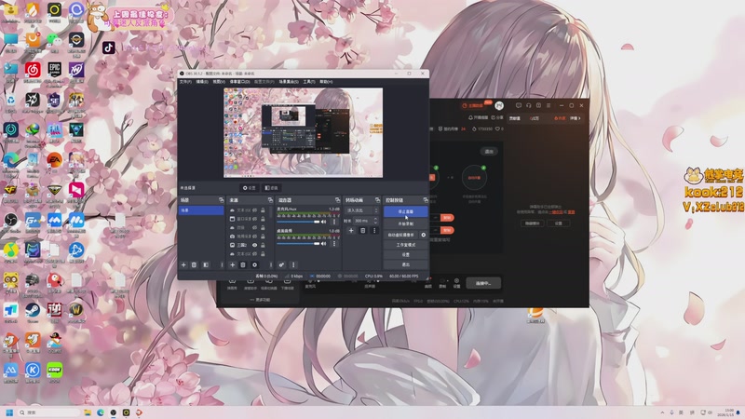
Task: Toggle visibility eye of video capture source
Action: point(254,237)
